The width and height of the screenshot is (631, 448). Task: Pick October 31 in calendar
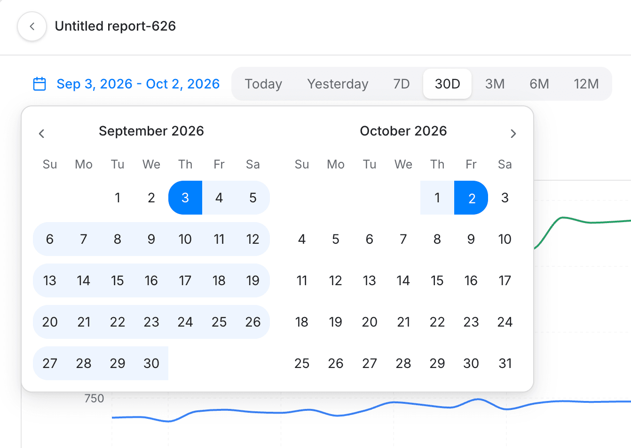505,363
